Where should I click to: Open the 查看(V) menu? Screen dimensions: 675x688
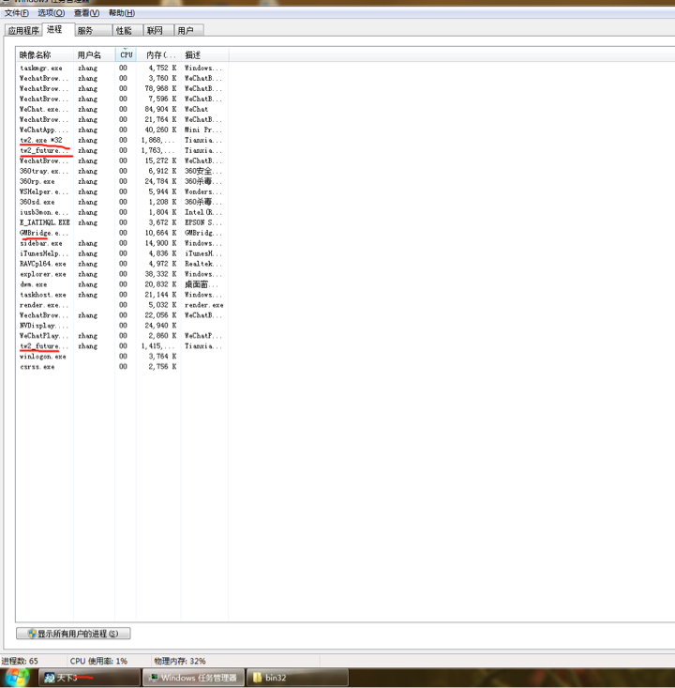click(86, 13)
